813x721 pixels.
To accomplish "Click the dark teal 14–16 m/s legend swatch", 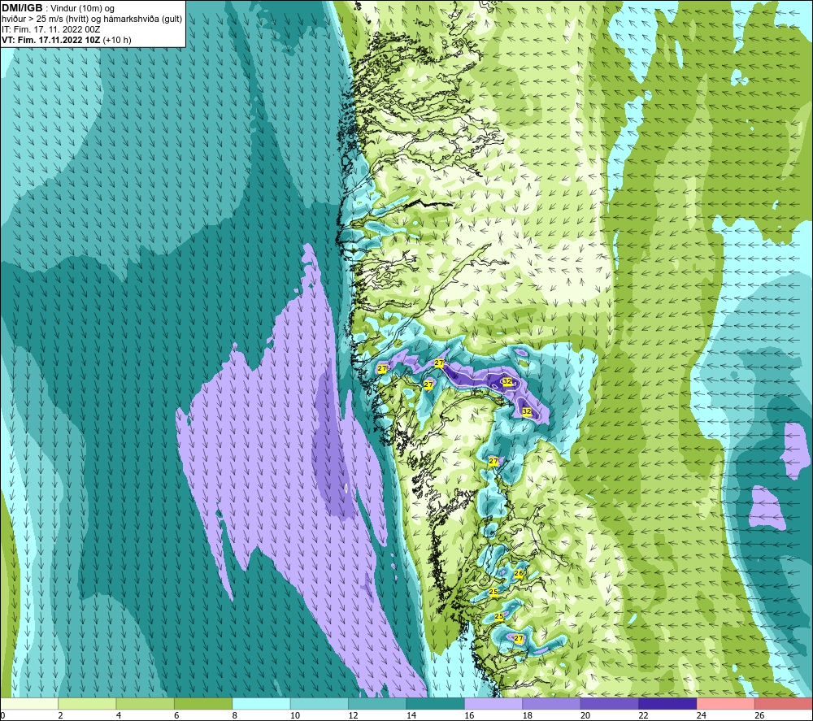I will point(436,703).
